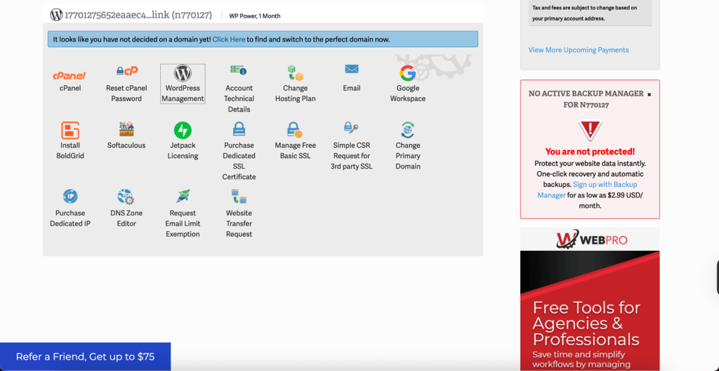Viewport: 719px width, 371px height.
Task: Open View More Upcoming Payments link
Action: pos(579,50)
